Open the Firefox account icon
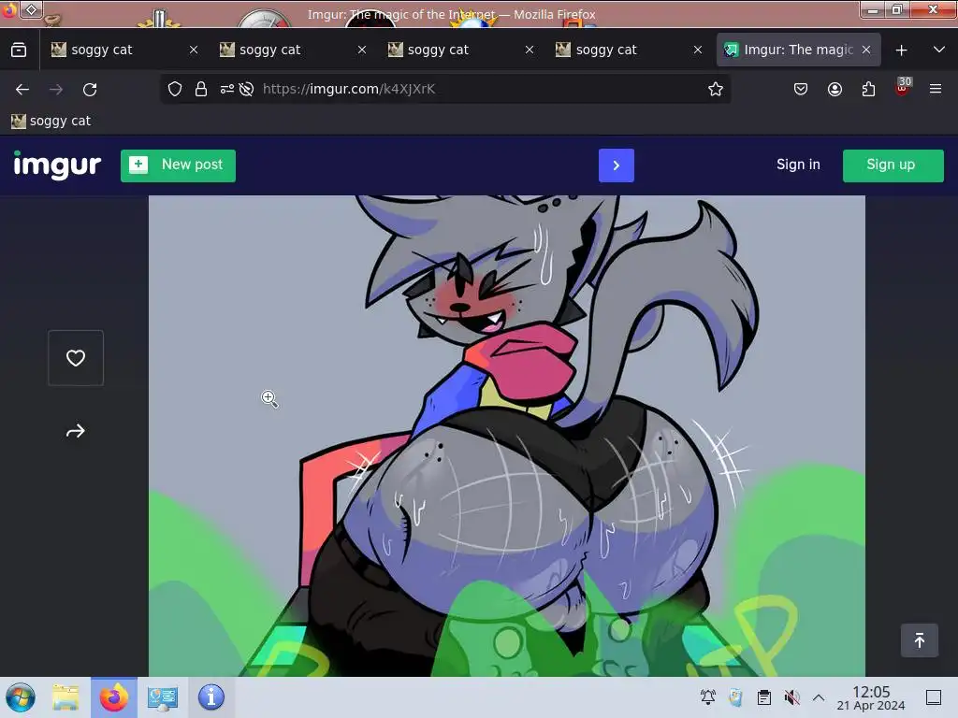Screen dimensions: 958x718 point(835,89)
